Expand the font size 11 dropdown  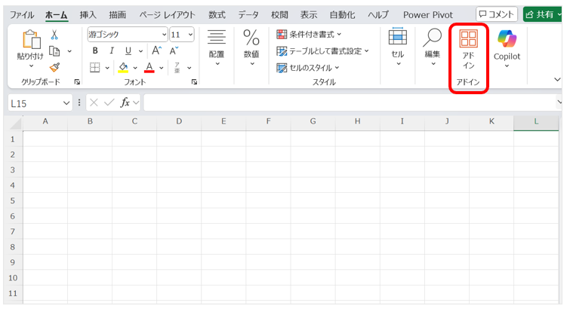[x=190, y=35]
